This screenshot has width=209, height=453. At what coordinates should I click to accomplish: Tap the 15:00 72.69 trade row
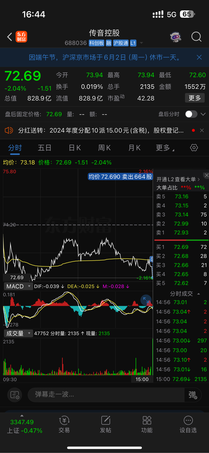click(181, 379)
